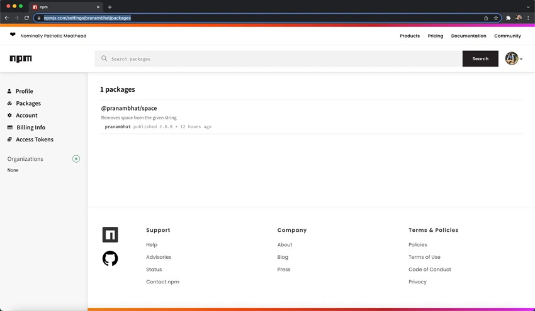The height and width of the screenshot is (311, 535).
Task: Click the Status footer link
Action: click(x=154, y=270)
